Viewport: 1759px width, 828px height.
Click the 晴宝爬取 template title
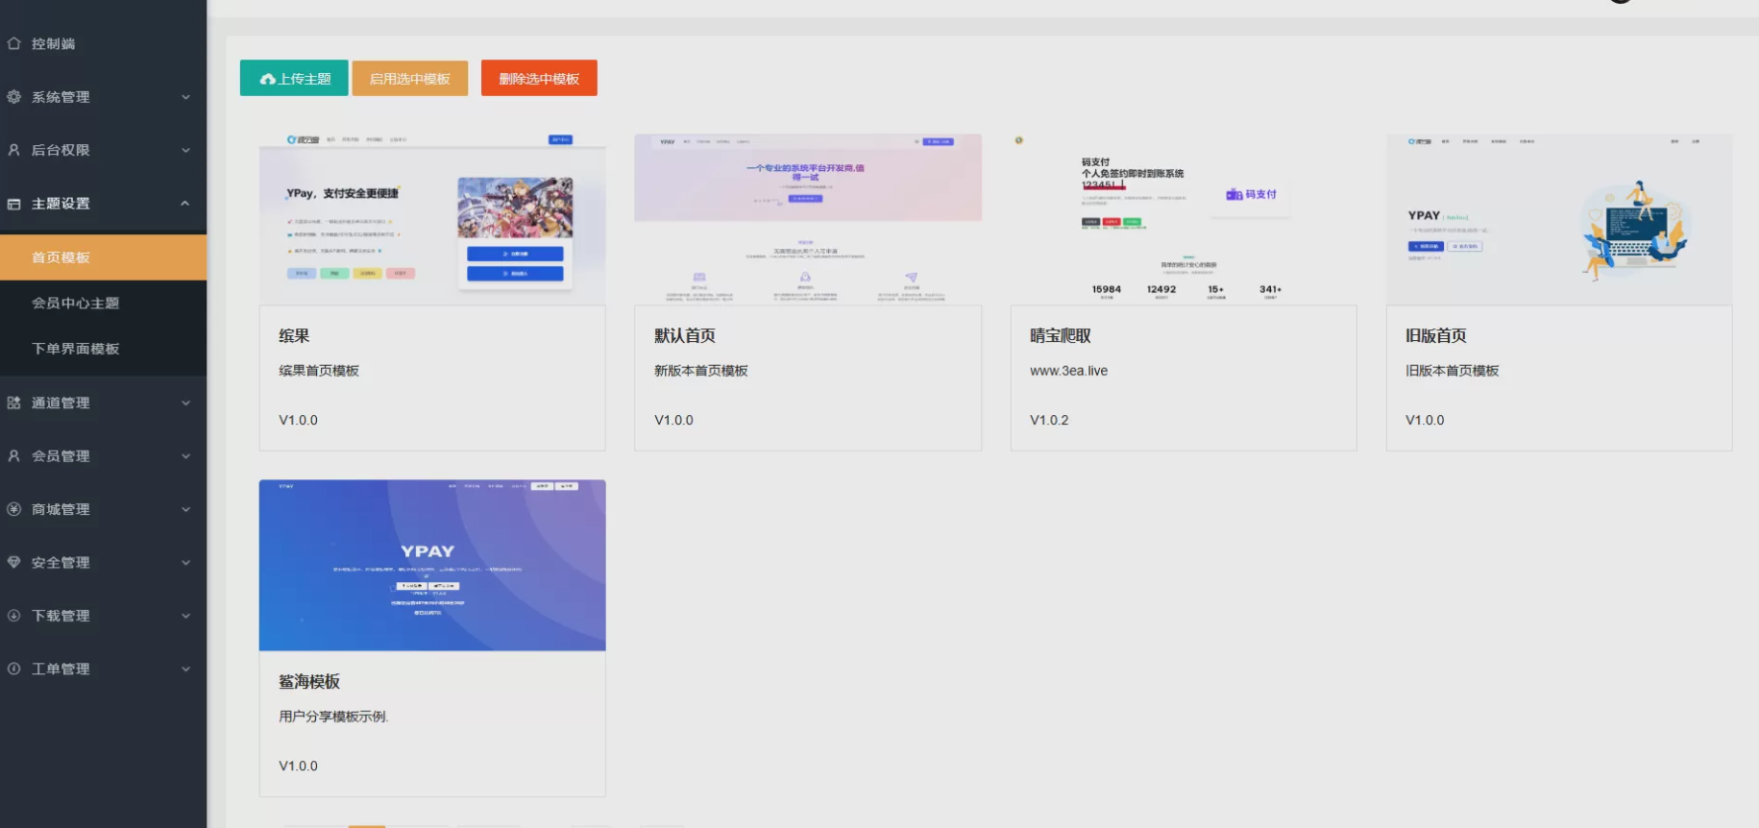1061,335
